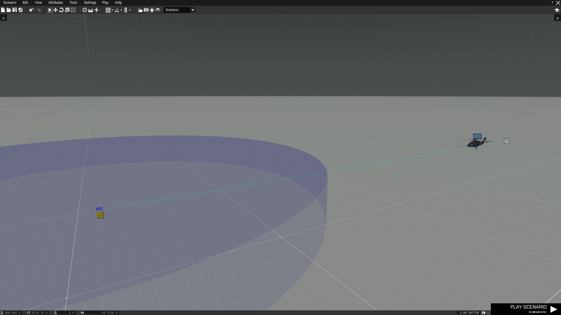
Task: Open translation grid size dropdown arrow
Action: click(x=112, y=10)
